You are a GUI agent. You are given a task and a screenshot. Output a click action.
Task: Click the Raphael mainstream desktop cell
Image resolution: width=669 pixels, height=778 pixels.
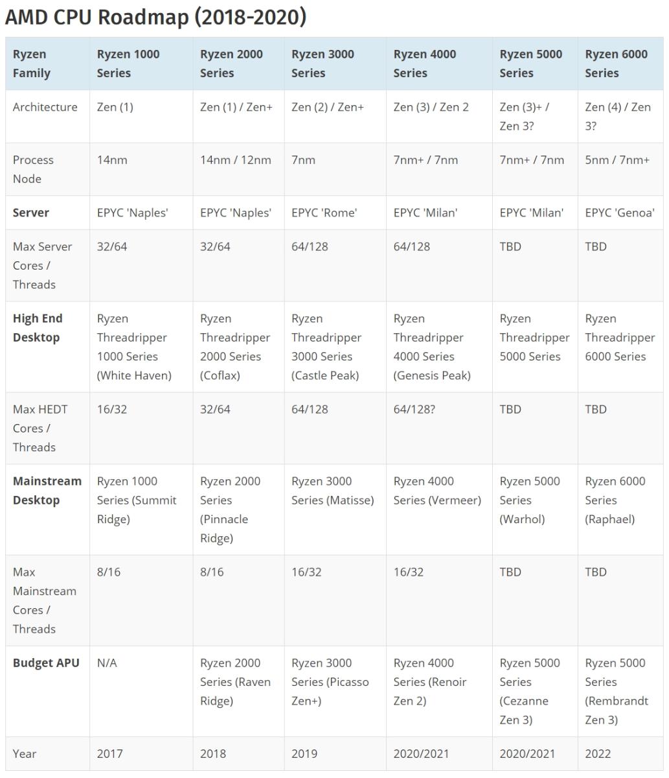click(x=615, y=500)
